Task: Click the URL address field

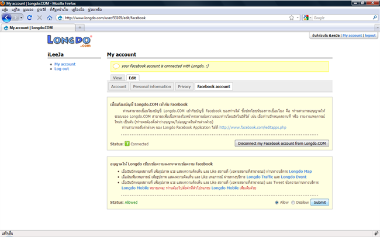Action: point(176,18)
